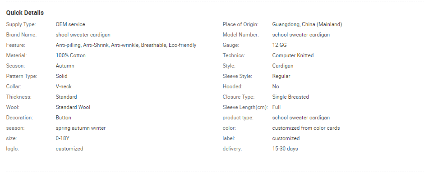The image size is (429, 173).
Task: Click the Quick Details heading
Action: point(25,13)
